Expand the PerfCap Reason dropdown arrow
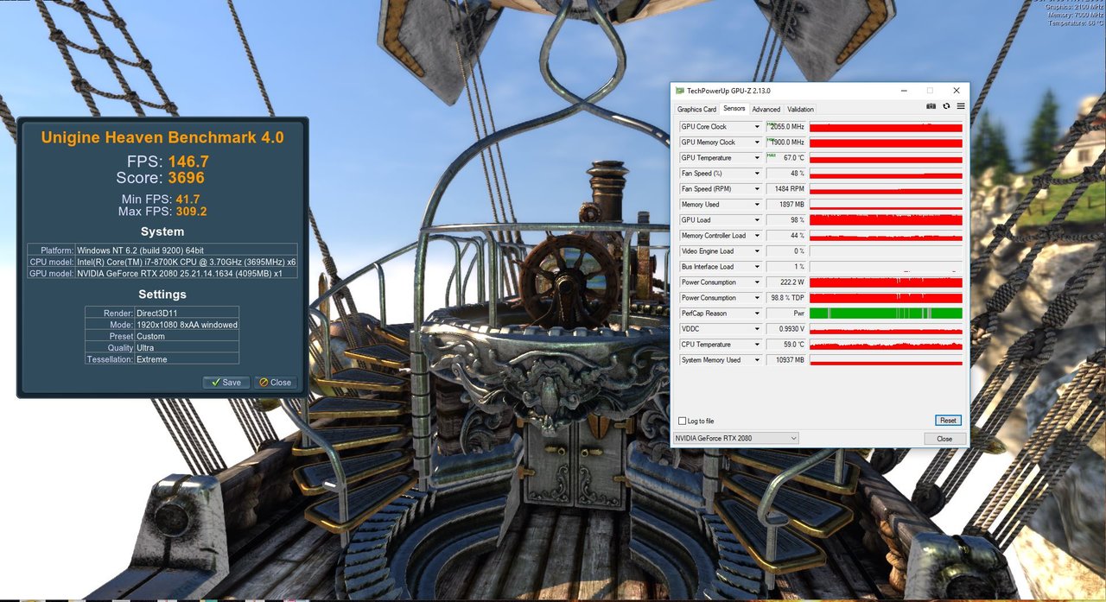This screenshot has height=602, width=1106. (x=757, y=314)
